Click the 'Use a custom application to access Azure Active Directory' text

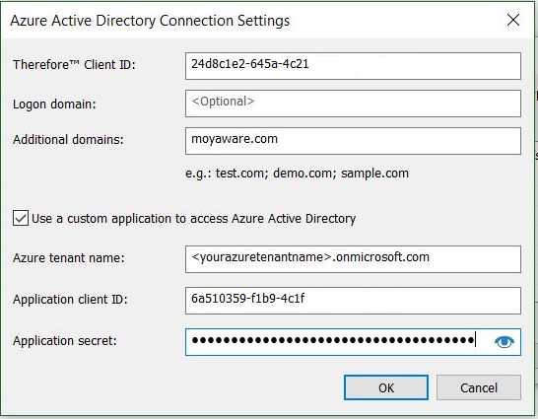point(194,219)
